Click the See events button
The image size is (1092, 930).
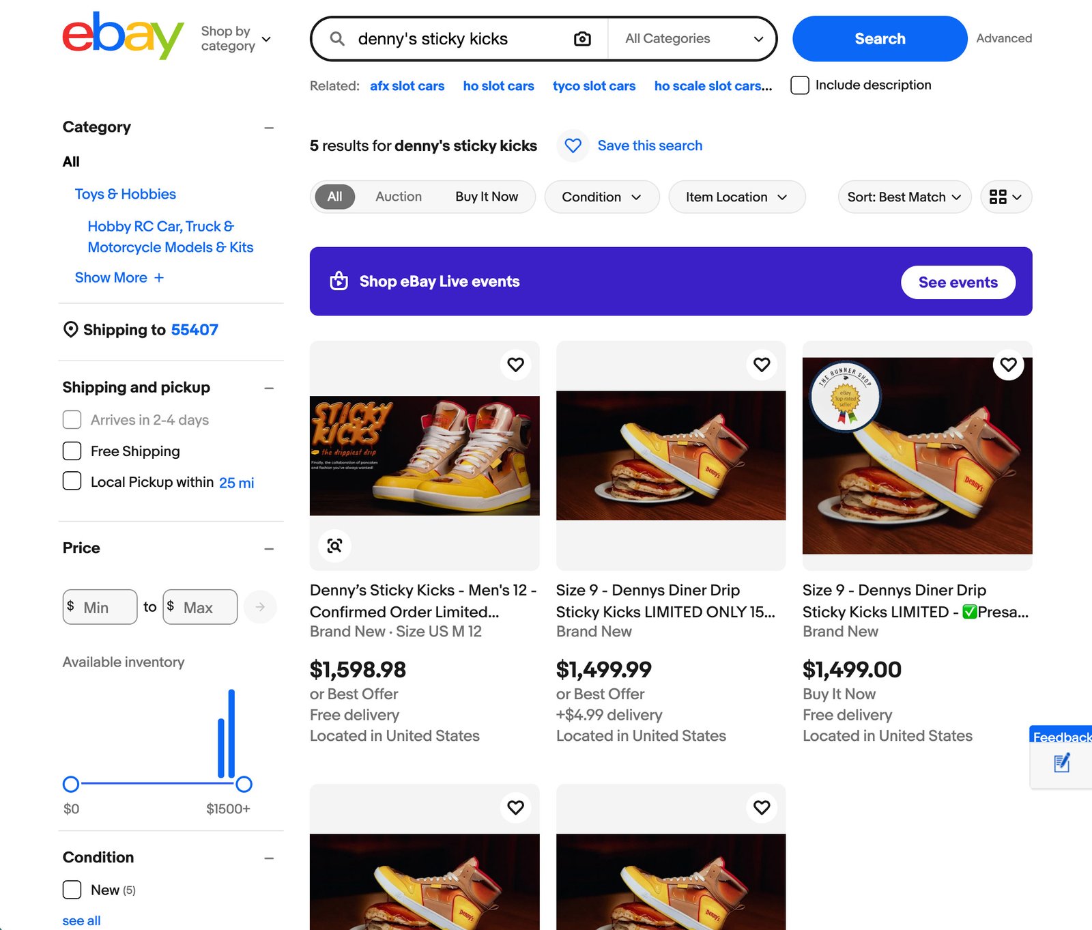tap(958, 282)
